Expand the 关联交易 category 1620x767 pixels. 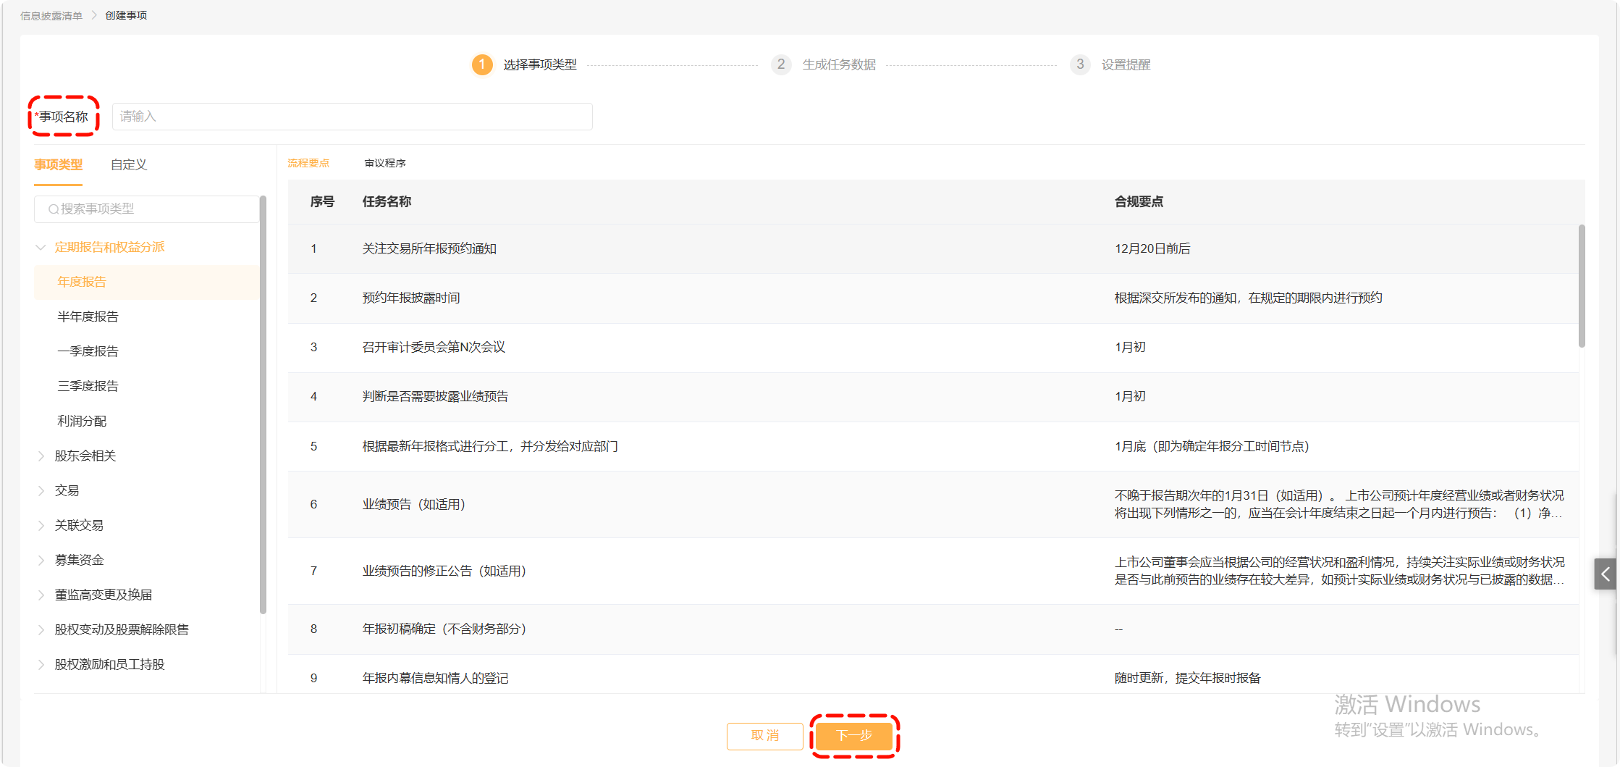tap(41, 526)
